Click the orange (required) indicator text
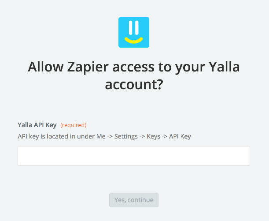Screen dimensions: 269x221 (73, 125)
